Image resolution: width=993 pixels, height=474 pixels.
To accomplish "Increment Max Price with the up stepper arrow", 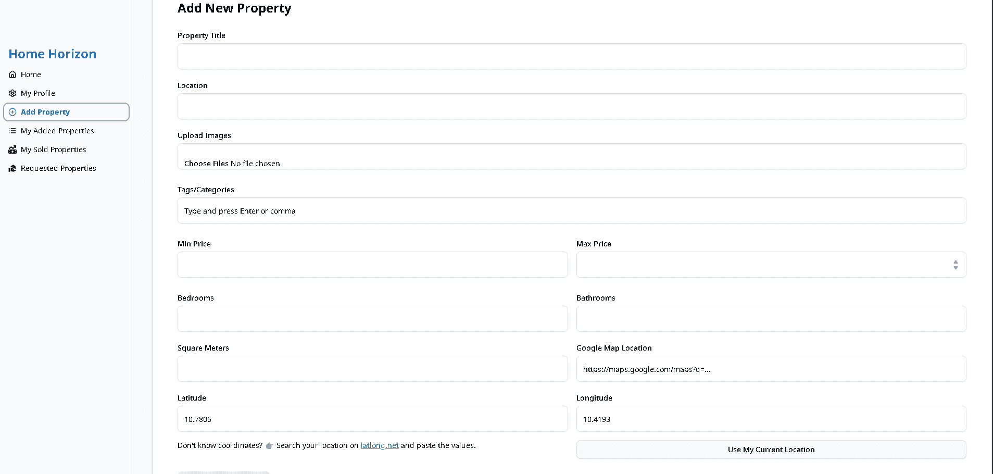I will (x=956, y=262).
